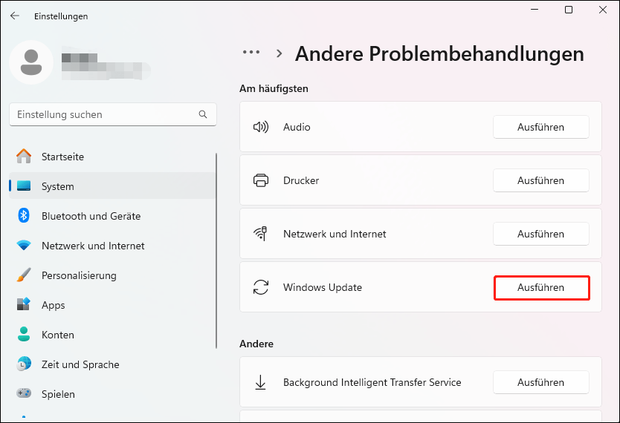The width and height of the screenshot is (620, 423).
Task: Click the Konten person icon
Action: tap(24, 334)
